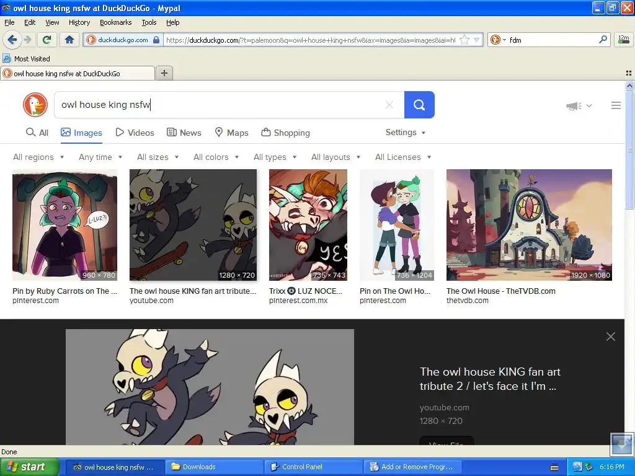
Task: Switch to the Shopping results tab
Action: [285, 133]
